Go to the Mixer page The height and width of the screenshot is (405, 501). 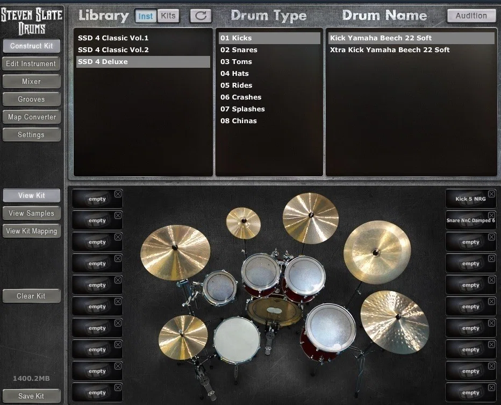pyautogui.click(x=31, y=82)
